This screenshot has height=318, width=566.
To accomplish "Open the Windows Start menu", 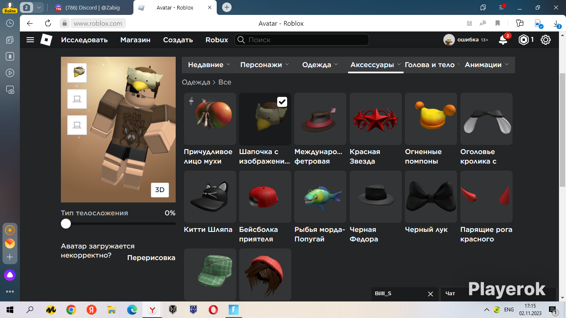I will pos(10,310).
